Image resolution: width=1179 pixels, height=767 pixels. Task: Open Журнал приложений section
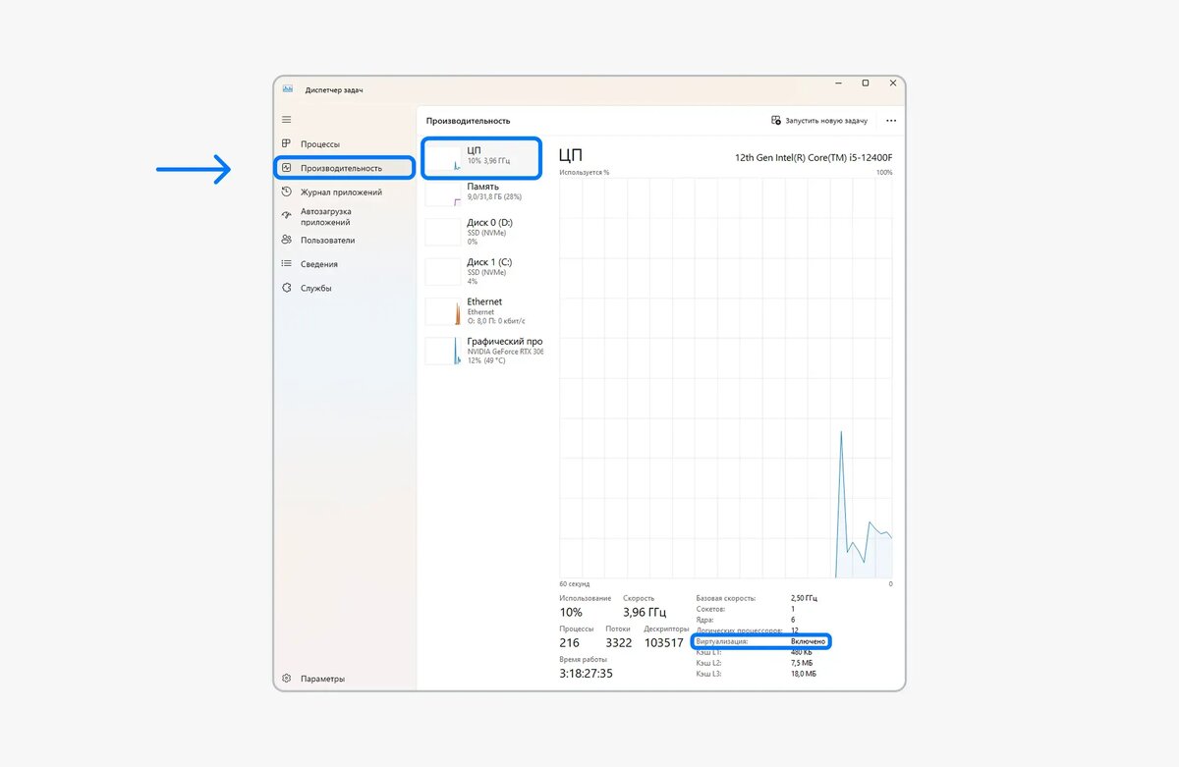(x=345, y=192)
